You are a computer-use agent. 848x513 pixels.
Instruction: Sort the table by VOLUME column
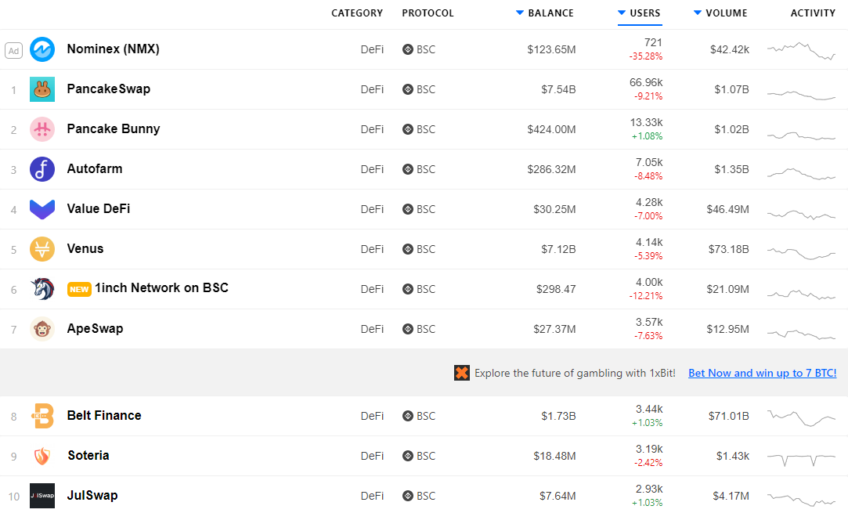(x=721, y=13)
